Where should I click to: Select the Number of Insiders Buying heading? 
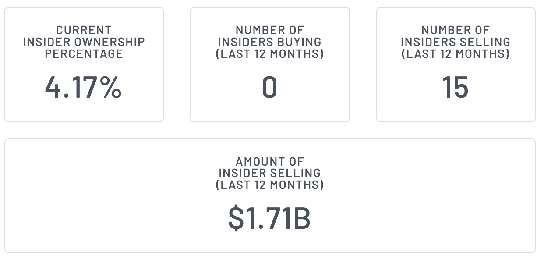coord(269,42)
